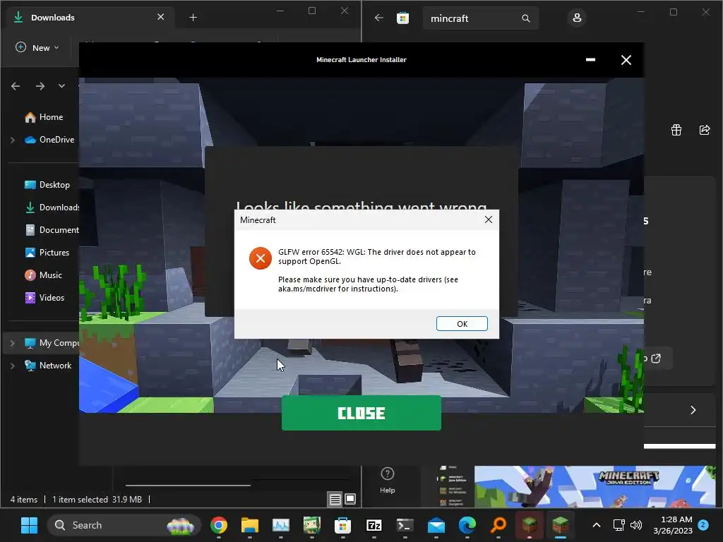Open the network status tray icon
The image size is (723, 542).
[x=619, y=525]
